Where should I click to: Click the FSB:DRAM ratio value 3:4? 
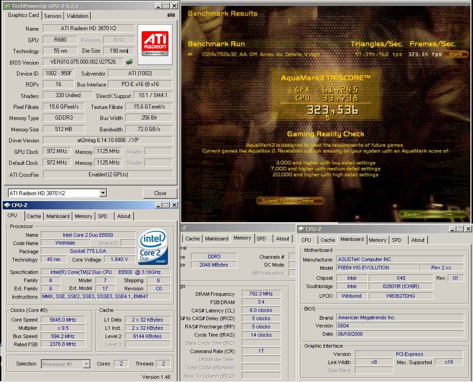click(261, 302)
